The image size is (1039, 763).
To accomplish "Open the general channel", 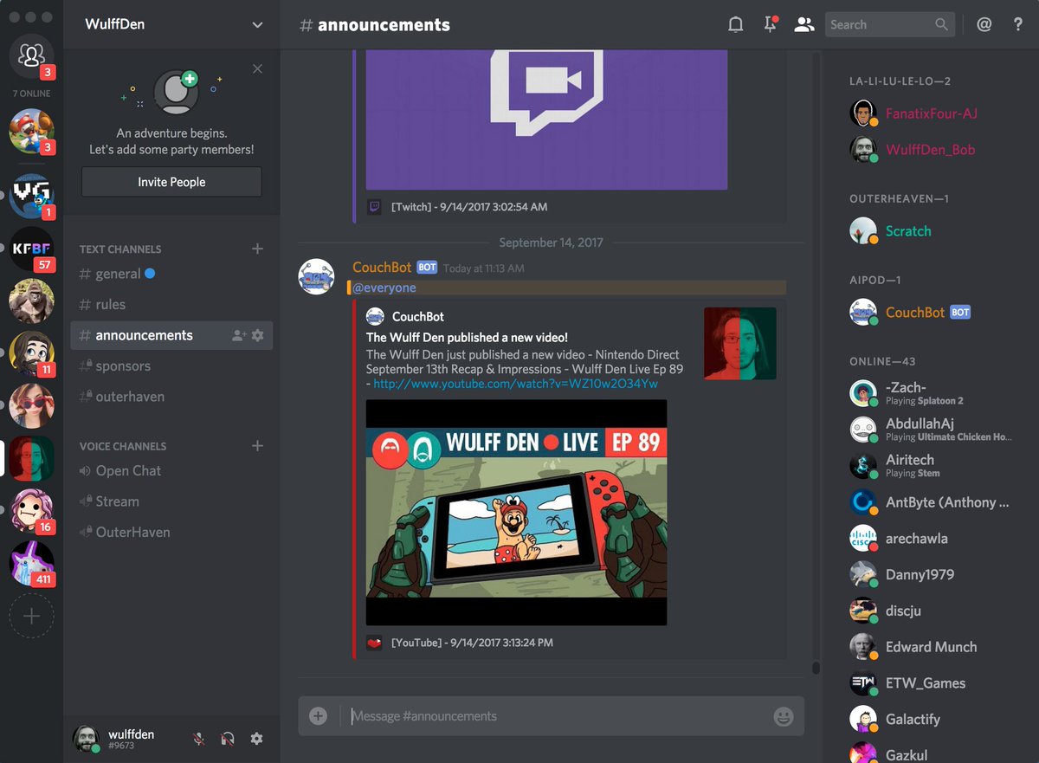I will (x=171, y=274).
